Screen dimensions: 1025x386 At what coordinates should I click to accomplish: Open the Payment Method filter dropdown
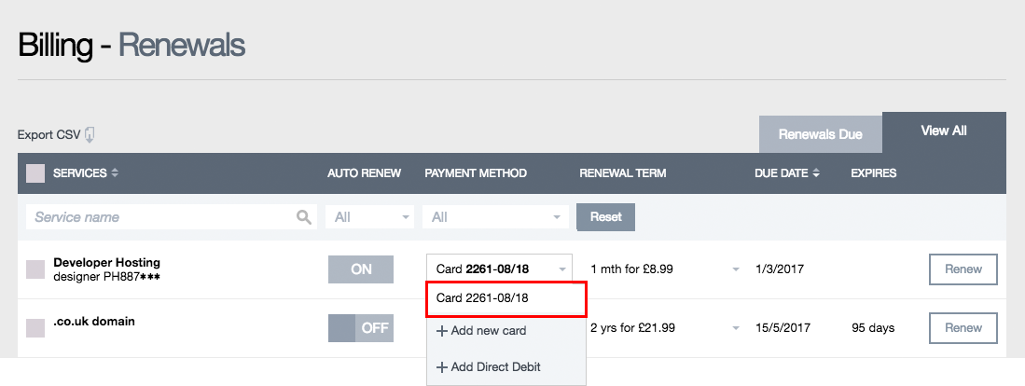[494, 217]
